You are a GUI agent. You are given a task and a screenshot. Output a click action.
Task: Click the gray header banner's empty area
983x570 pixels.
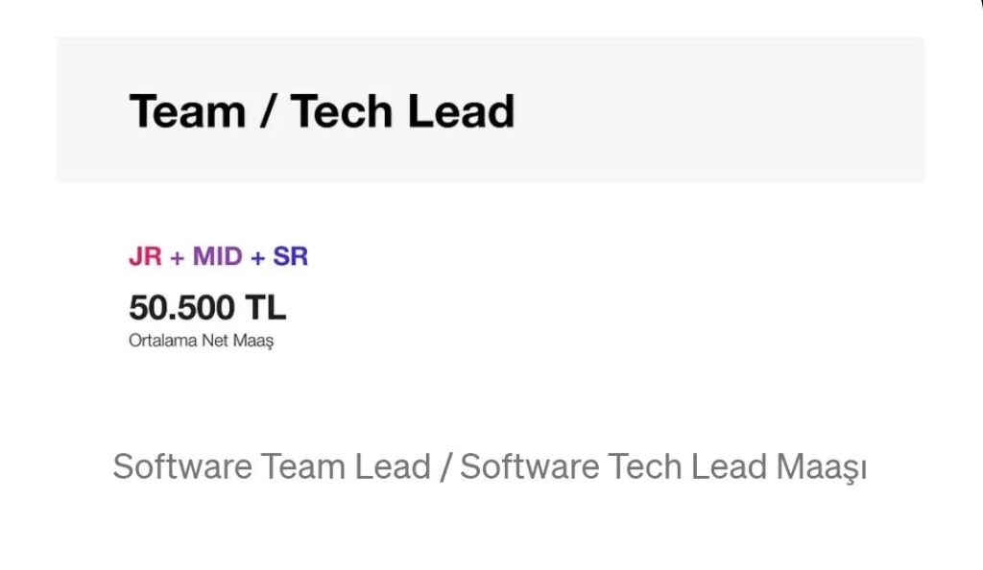(720, 110)
